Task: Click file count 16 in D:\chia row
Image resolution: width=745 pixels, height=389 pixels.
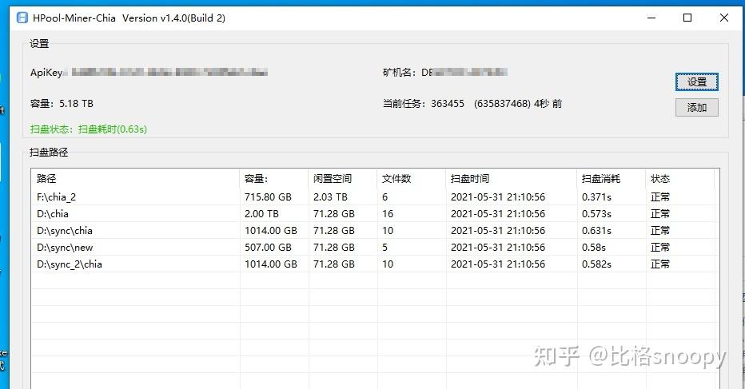Action: [x=388, y=214]
